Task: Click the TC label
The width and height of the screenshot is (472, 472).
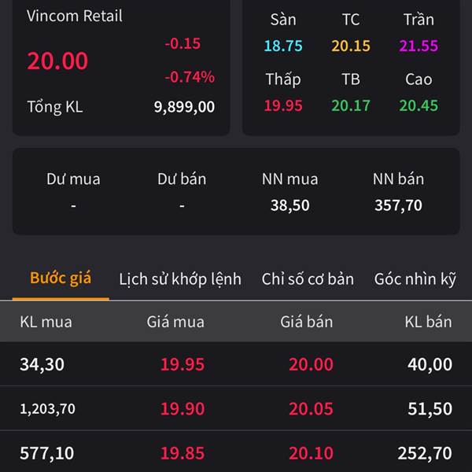Action: (351, 20)
